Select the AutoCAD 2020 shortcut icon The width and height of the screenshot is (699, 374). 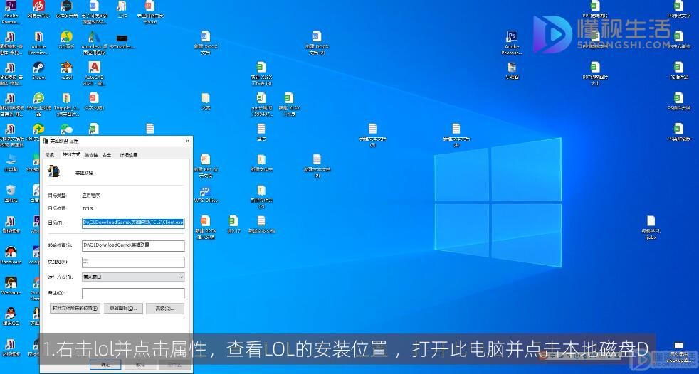point(94,73)
